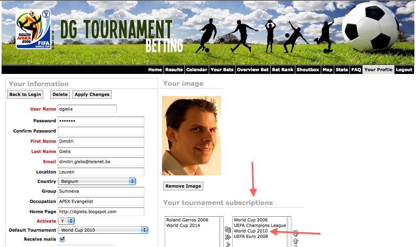Viewport: 416px width, 247px height.
Task: Open the Calendar page
Action: [197, 70]
